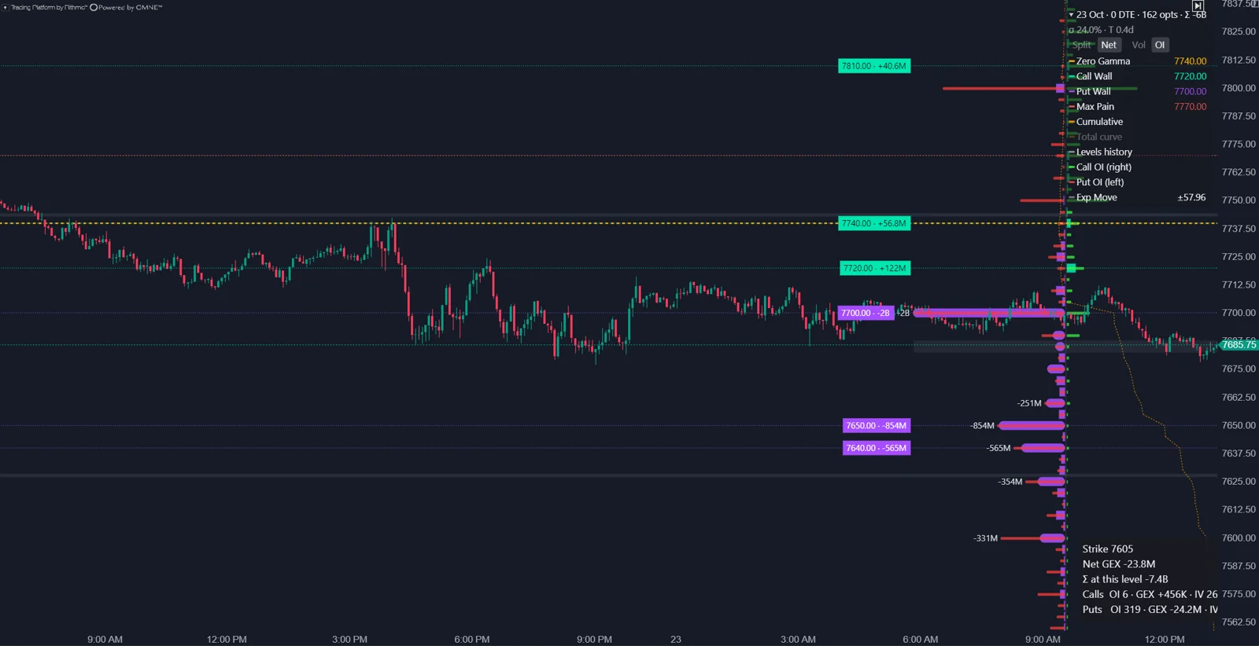
Task: Toggle the Max Pain level
Action: click(1091, 107)
